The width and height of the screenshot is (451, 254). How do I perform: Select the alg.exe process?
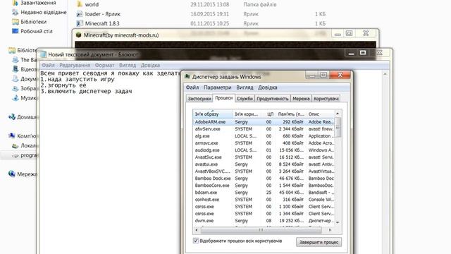264,136
